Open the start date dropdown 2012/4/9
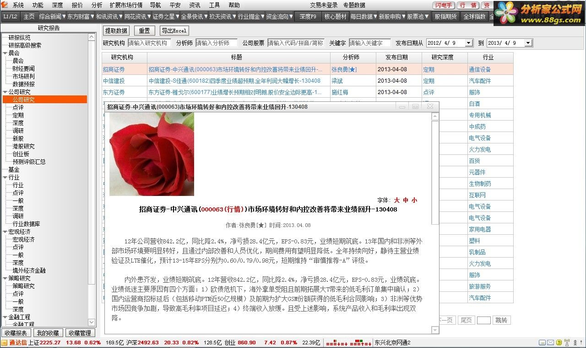Screen dimensions: 586x348 coord(469,43)
